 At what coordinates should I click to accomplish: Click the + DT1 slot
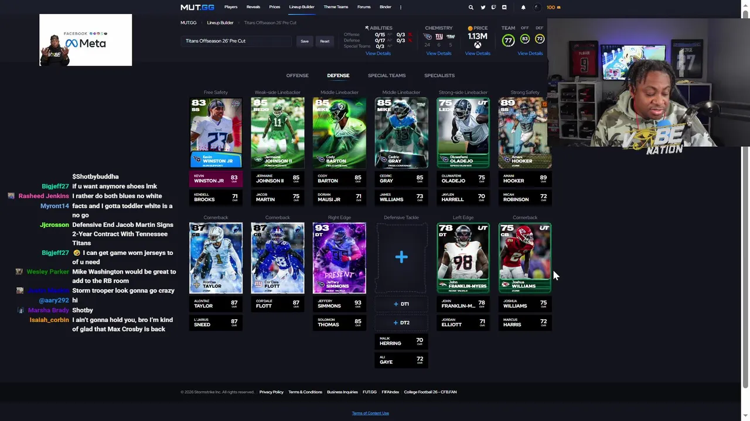[401, 304]
